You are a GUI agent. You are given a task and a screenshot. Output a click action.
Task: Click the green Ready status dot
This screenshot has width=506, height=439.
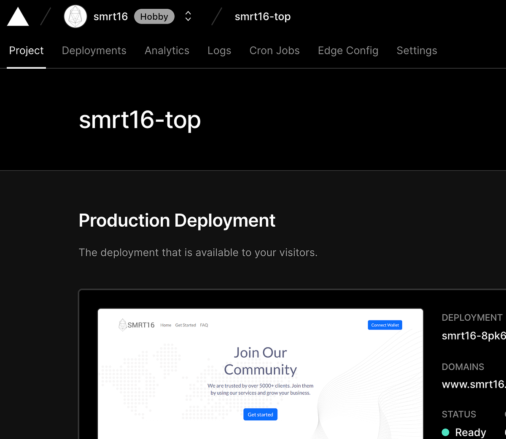(x=445, y=432)
